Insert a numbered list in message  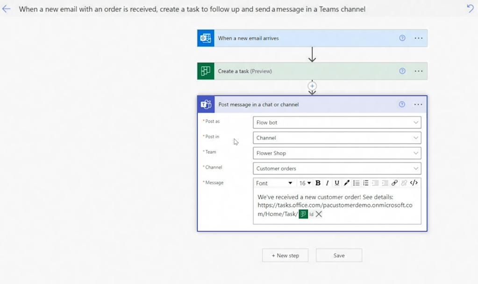coord(366,183)
